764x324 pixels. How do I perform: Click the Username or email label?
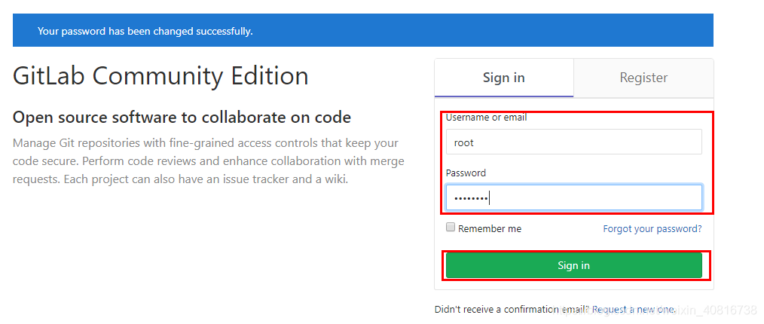[x=486, y=118]
